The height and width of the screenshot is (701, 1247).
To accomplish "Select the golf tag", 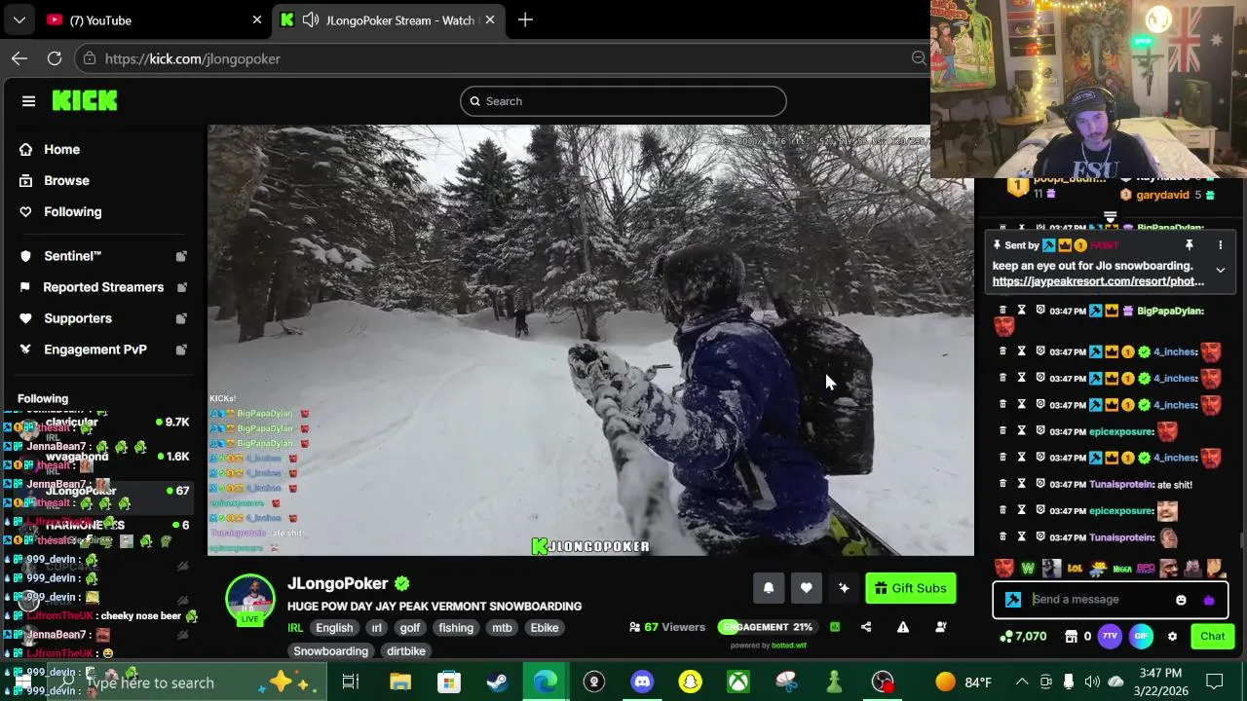I will 410,628.
